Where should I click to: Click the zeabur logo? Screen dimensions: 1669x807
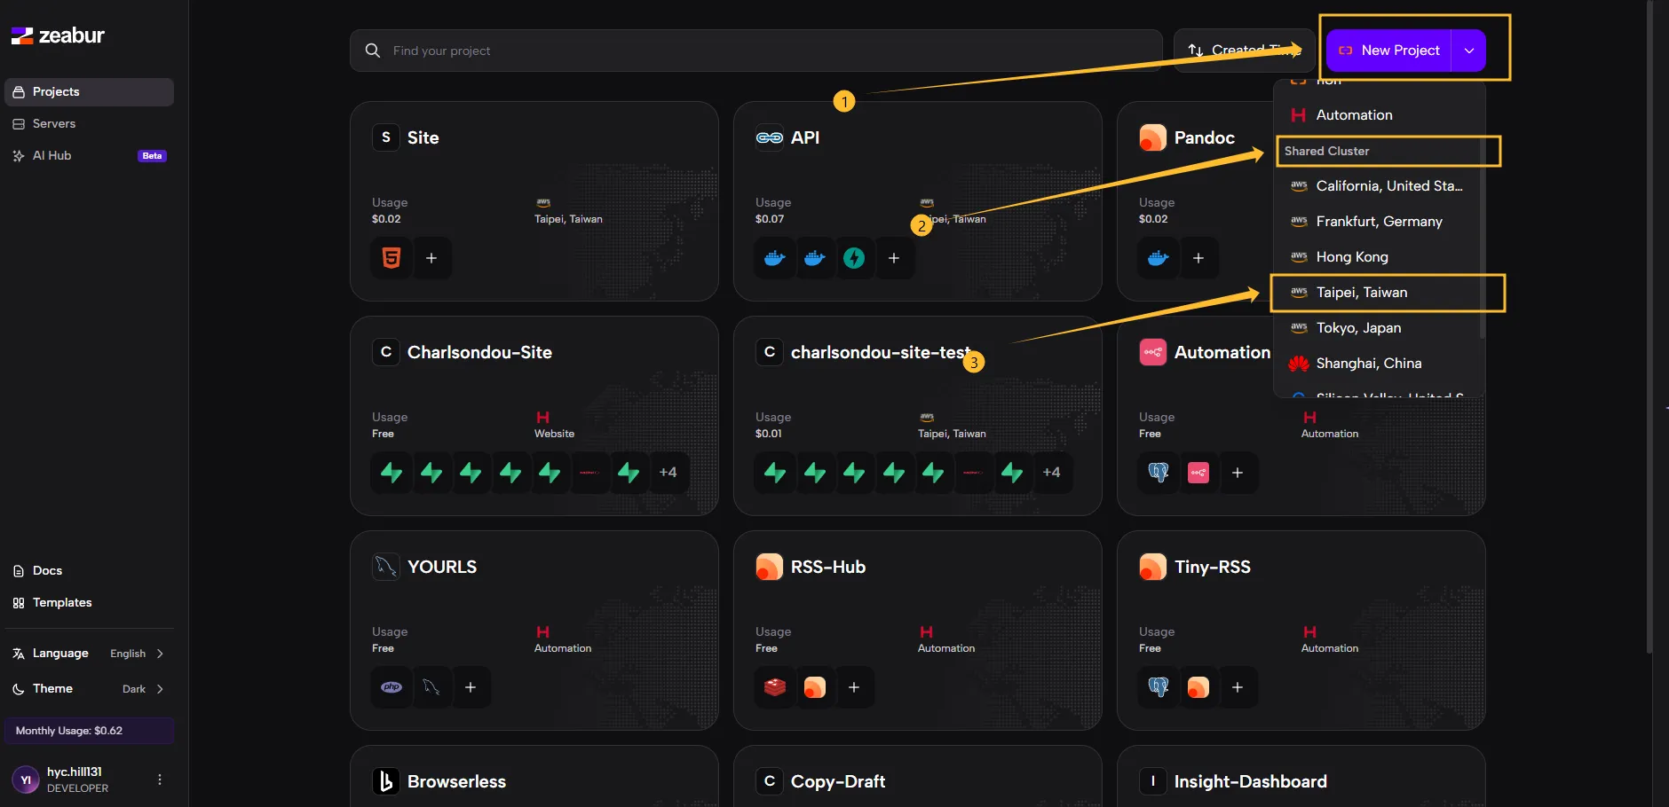(59, 35)
